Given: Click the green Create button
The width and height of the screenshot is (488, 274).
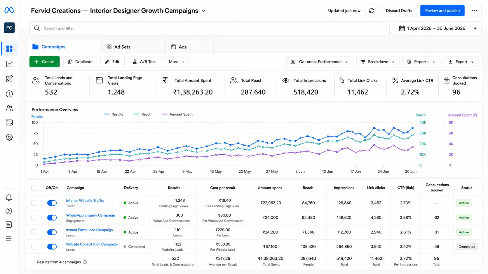Looking at the screenshot, I should click(x=44, y=62).
